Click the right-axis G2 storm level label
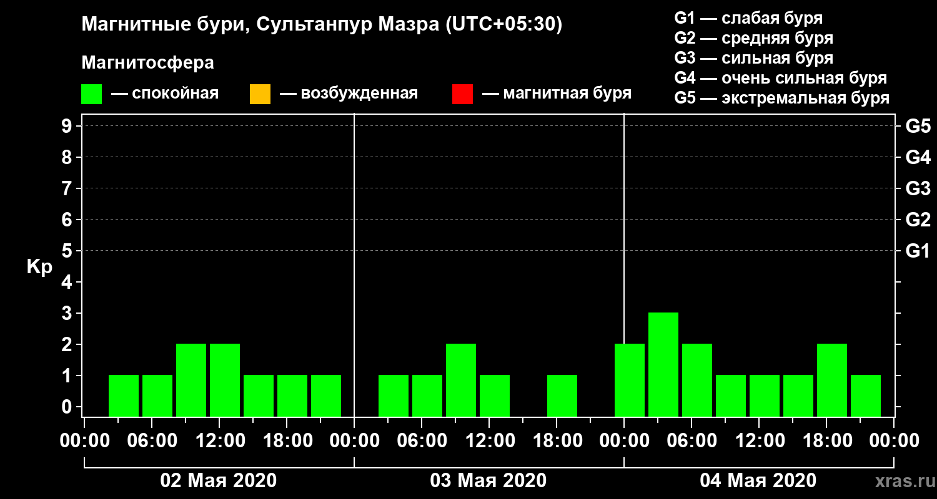This screenshot has height=499, width=937. pos(918,220)
